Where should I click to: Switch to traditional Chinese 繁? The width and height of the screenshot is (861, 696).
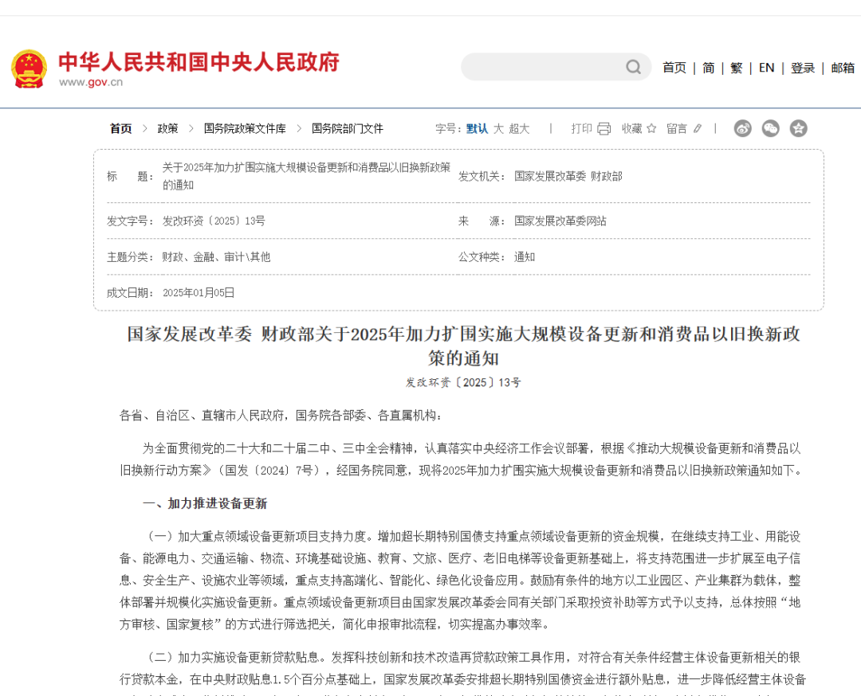pos(736,68)
